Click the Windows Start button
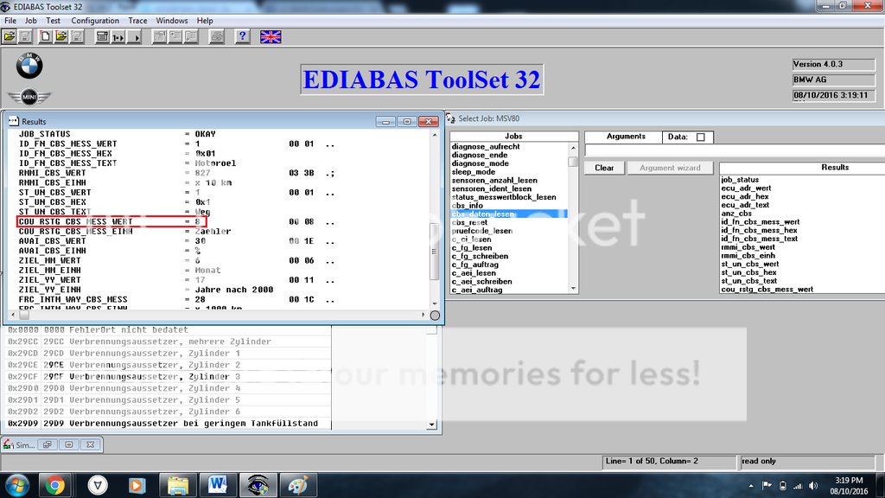This screenshot has height=498, width=885. pyautogui.click(x=17, y=486)
